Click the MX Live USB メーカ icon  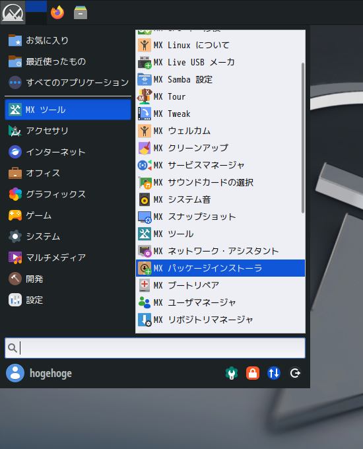(x=145, y=62)
